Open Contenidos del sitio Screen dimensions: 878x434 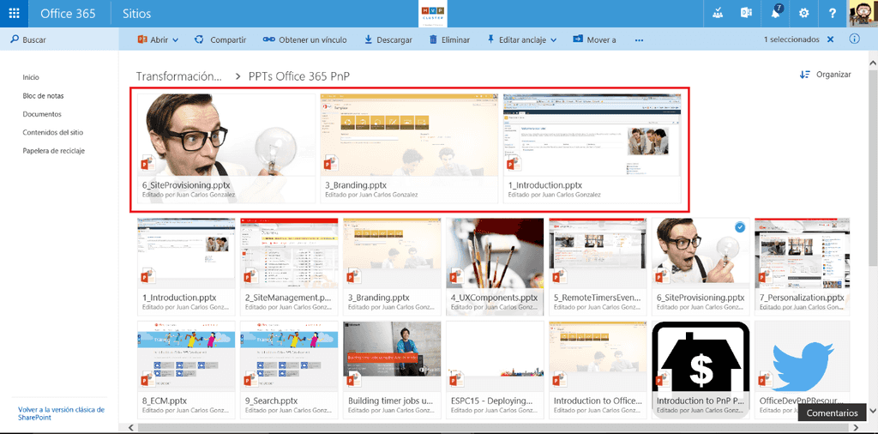point(53,133)
